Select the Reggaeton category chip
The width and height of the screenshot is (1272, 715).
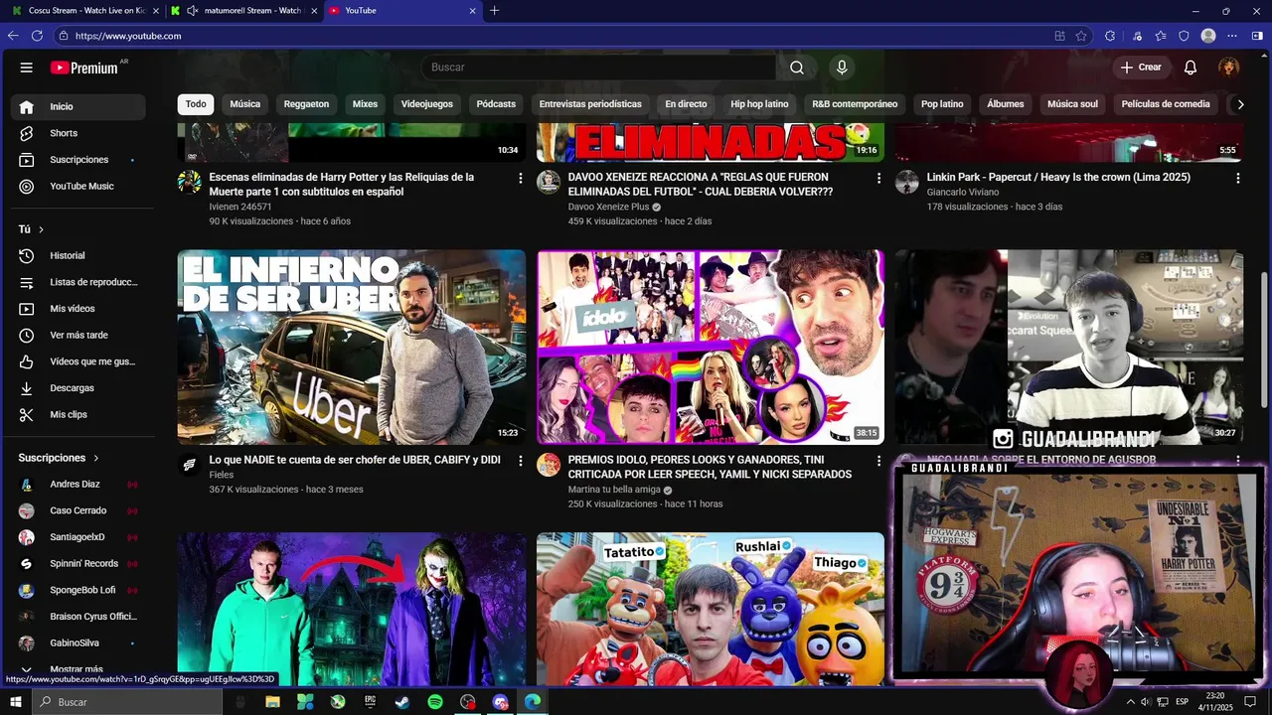pos(306,104)
